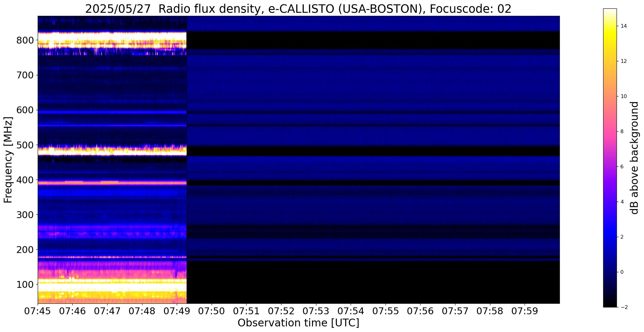Click the colorbar tick value 0
The width and height of the screenshot is (644, 332).
pos(622,272)
